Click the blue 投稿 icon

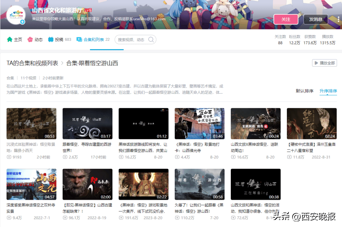click(x=51, y=40)
